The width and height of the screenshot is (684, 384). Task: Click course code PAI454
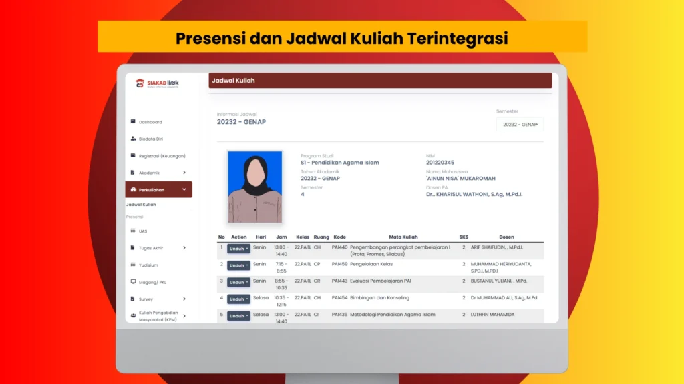[339, 298]
